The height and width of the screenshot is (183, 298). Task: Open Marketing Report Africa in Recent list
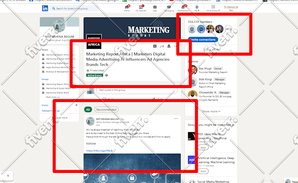pos(61,55)
